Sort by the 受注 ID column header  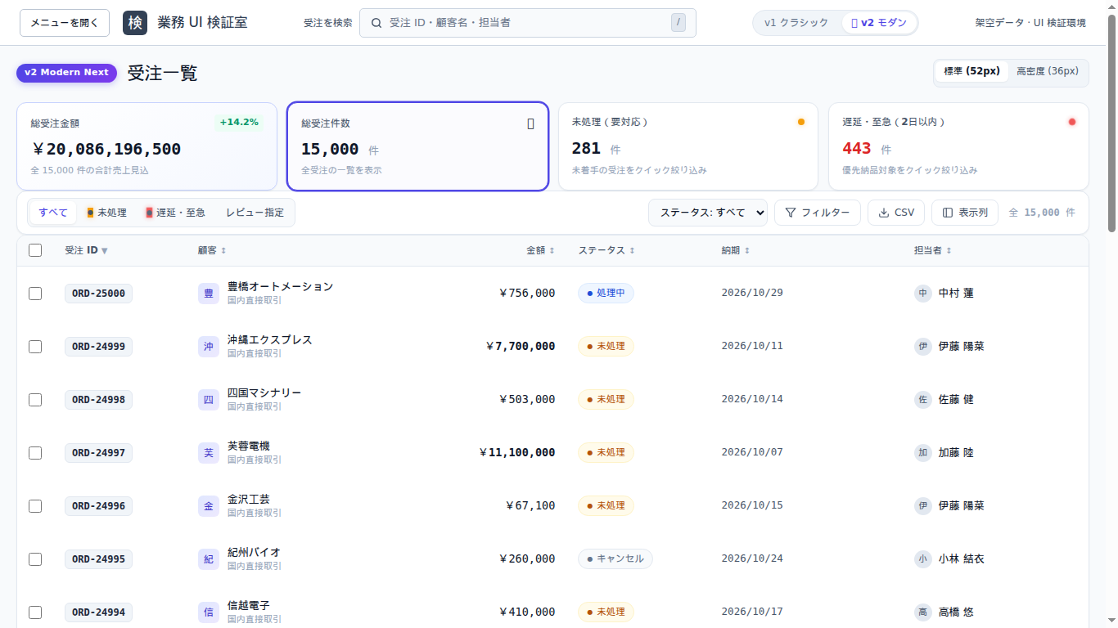[x=86, y=250]
